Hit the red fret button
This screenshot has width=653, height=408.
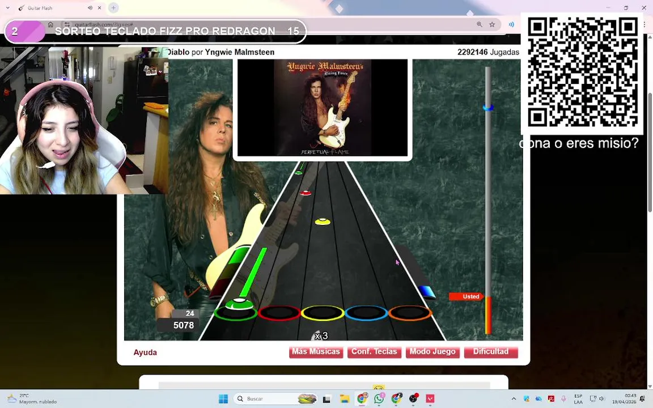coord(279,313)
